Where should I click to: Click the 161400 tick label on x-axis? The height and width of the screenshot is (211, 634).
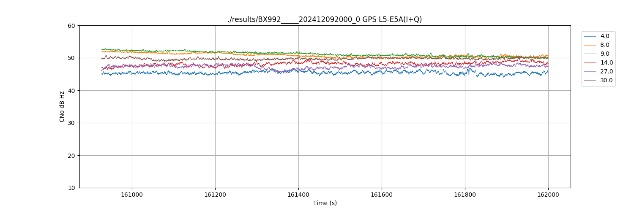[x=298, y=194]
